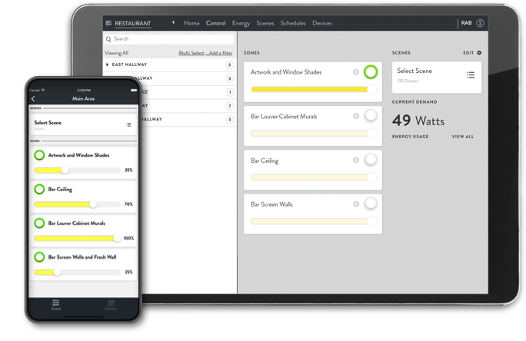Click the search magnifier icon on tablet
The height and width of the screenshot is (341, 526).
(108, 38)
